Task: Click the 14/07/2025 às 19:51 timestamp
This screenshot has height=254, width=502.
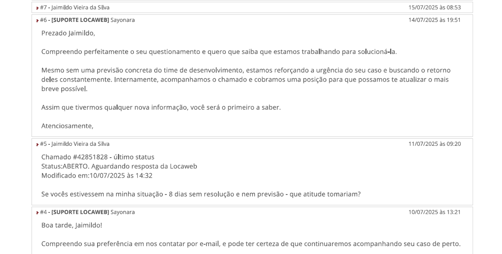Action: click(x=435, y=20)
